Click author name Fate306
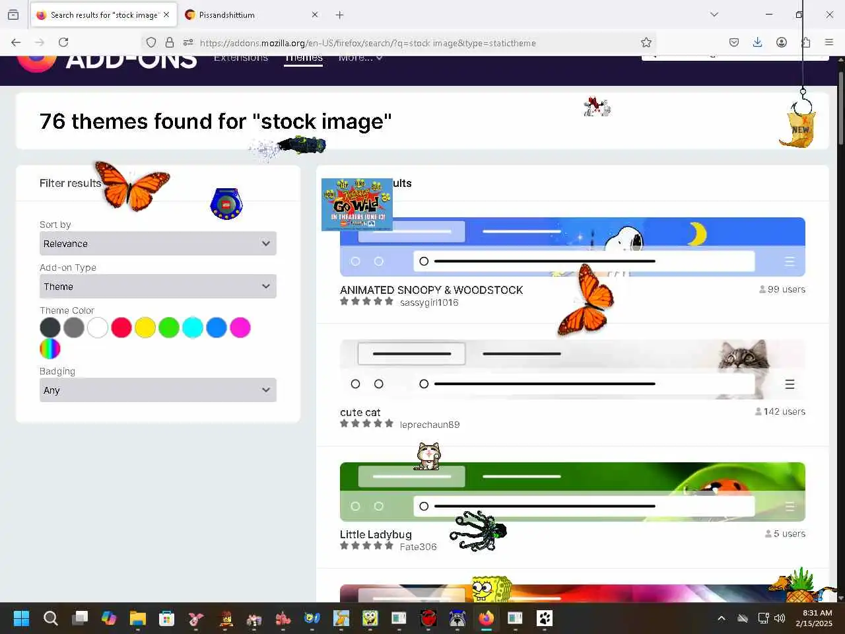845x634 pixels. [418, 547]
